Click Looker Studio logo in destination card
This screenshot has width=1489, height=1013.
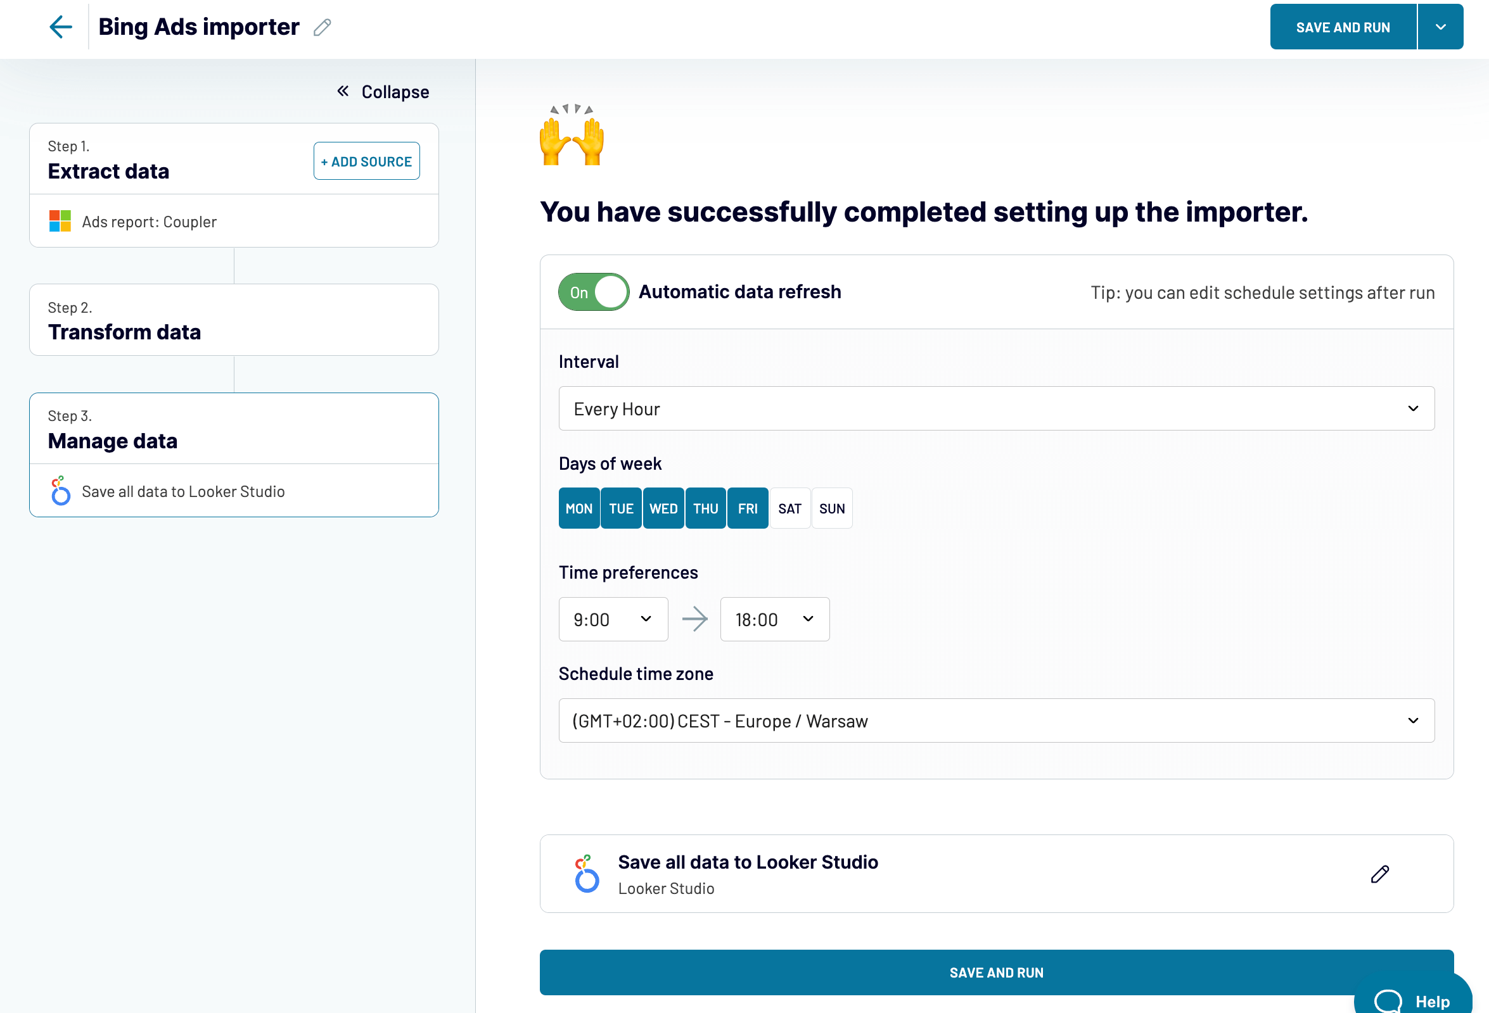pos(586,874)
